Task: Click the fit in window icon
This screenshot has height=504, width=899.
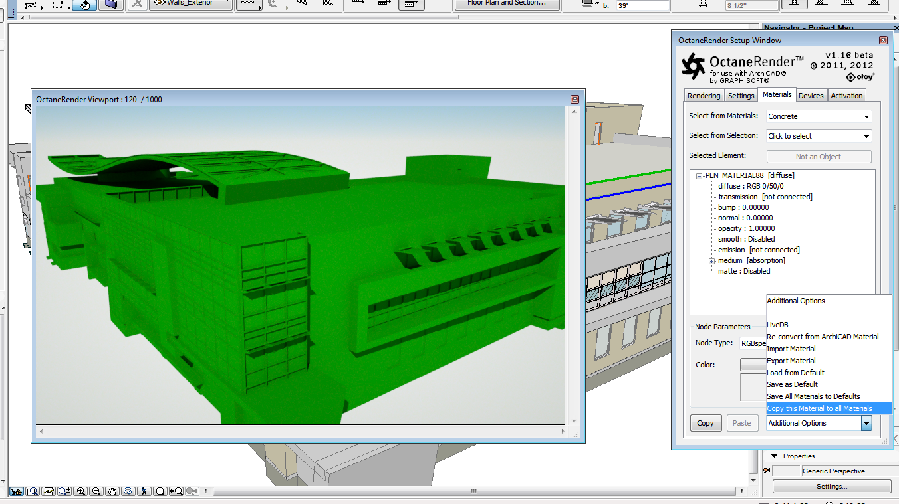Action: coord(160,491)
